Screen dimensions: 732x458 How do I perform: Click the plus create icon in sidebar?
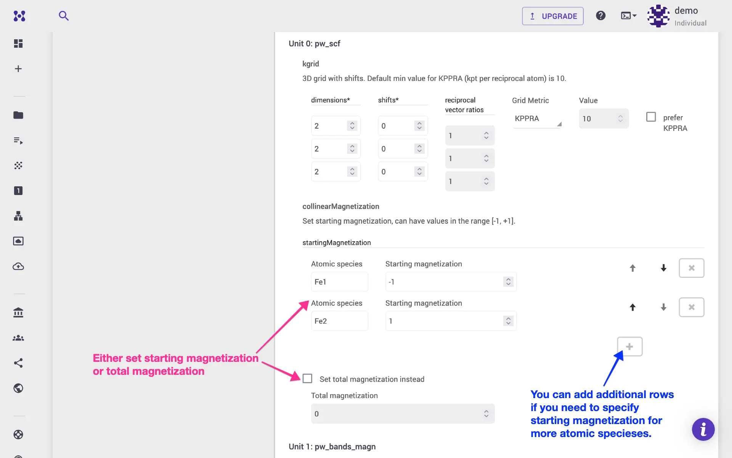point(18,69)
